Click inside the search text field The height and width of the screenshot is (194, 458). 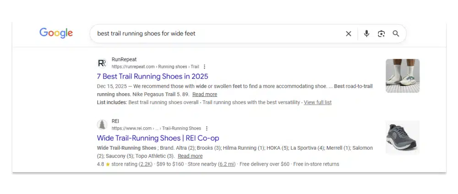215,33
